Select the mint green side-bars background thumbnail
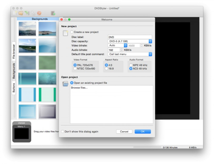Screen dimensions: 214x164 (47, 95)
